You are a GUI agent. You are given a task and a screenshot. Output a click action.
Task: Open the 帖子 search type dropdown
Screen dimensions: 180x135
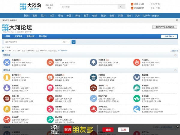coord(66,42)
